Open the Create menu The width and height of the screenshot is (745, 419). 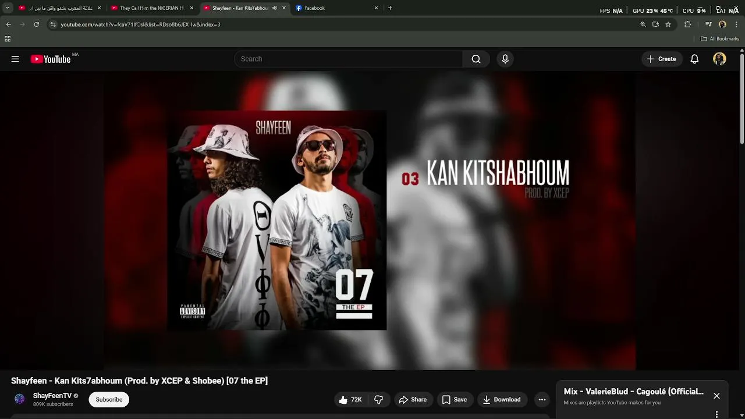[x=661, y=59]
